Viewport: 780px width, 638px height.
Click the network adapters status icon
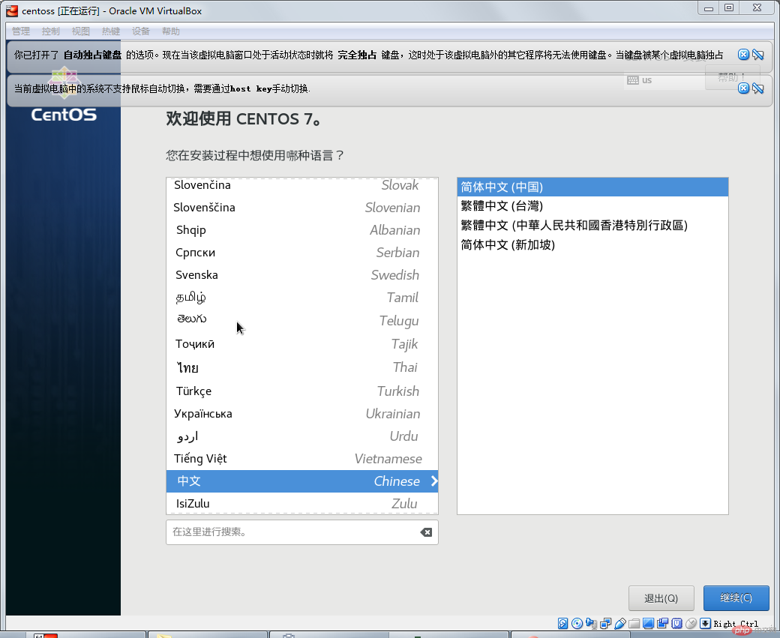pyautogui.click(x=605, y=623)
